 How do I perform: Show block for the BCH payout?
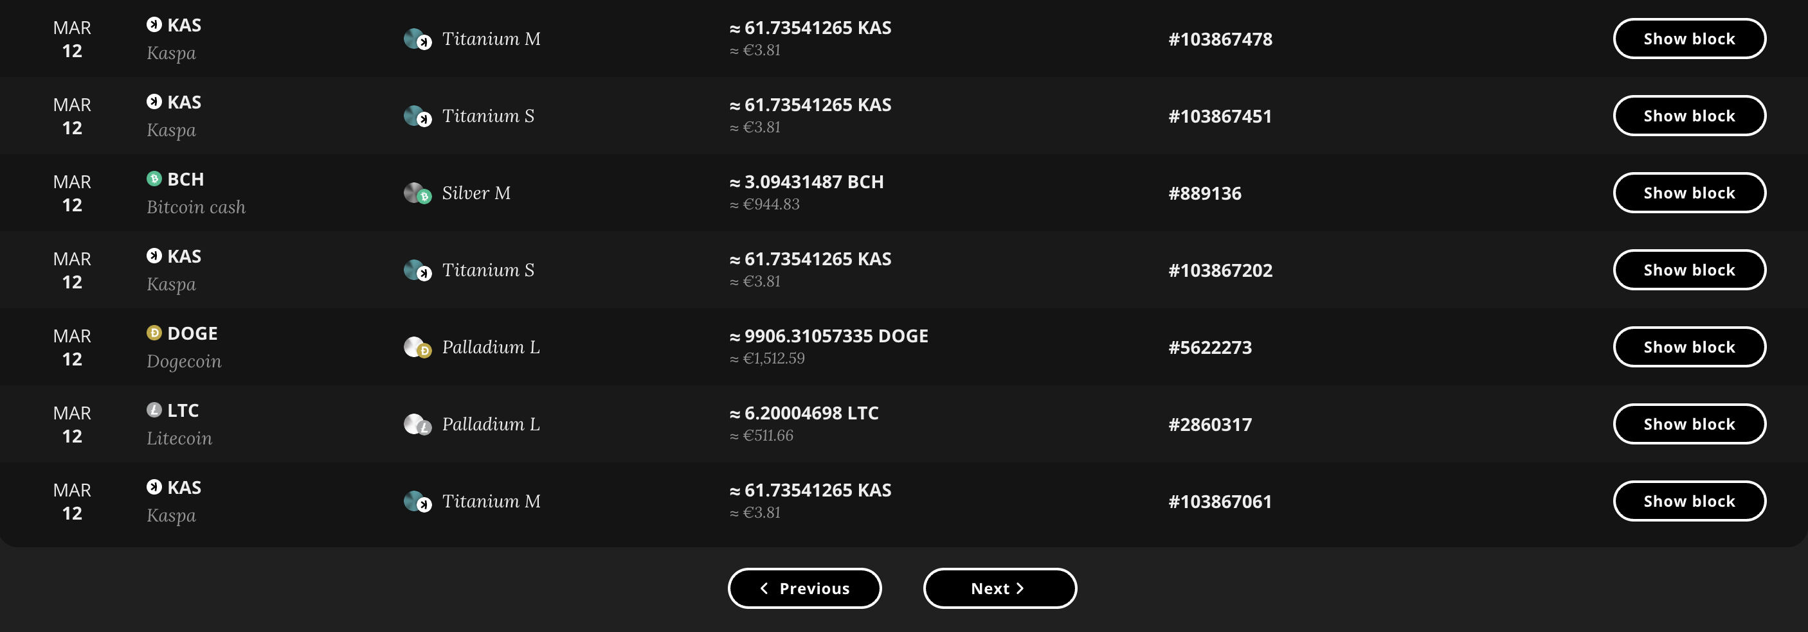tap(1690, 192)
